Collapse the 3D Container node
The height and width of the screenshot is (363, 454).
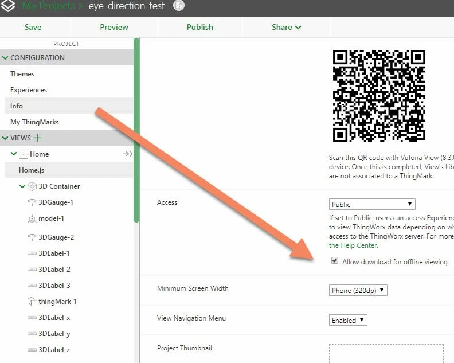pos(22,186)
